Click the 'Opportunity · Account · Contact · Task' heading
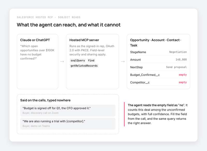 tap(156, 43)
